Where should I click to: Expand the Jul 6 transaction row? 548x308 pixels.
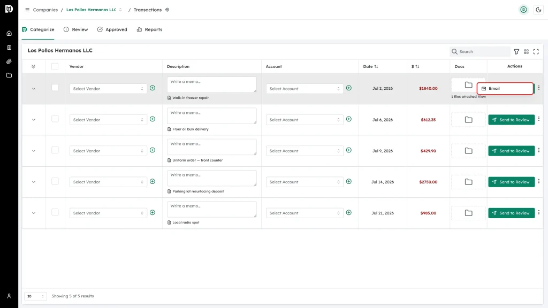click(x=34, y=120)
